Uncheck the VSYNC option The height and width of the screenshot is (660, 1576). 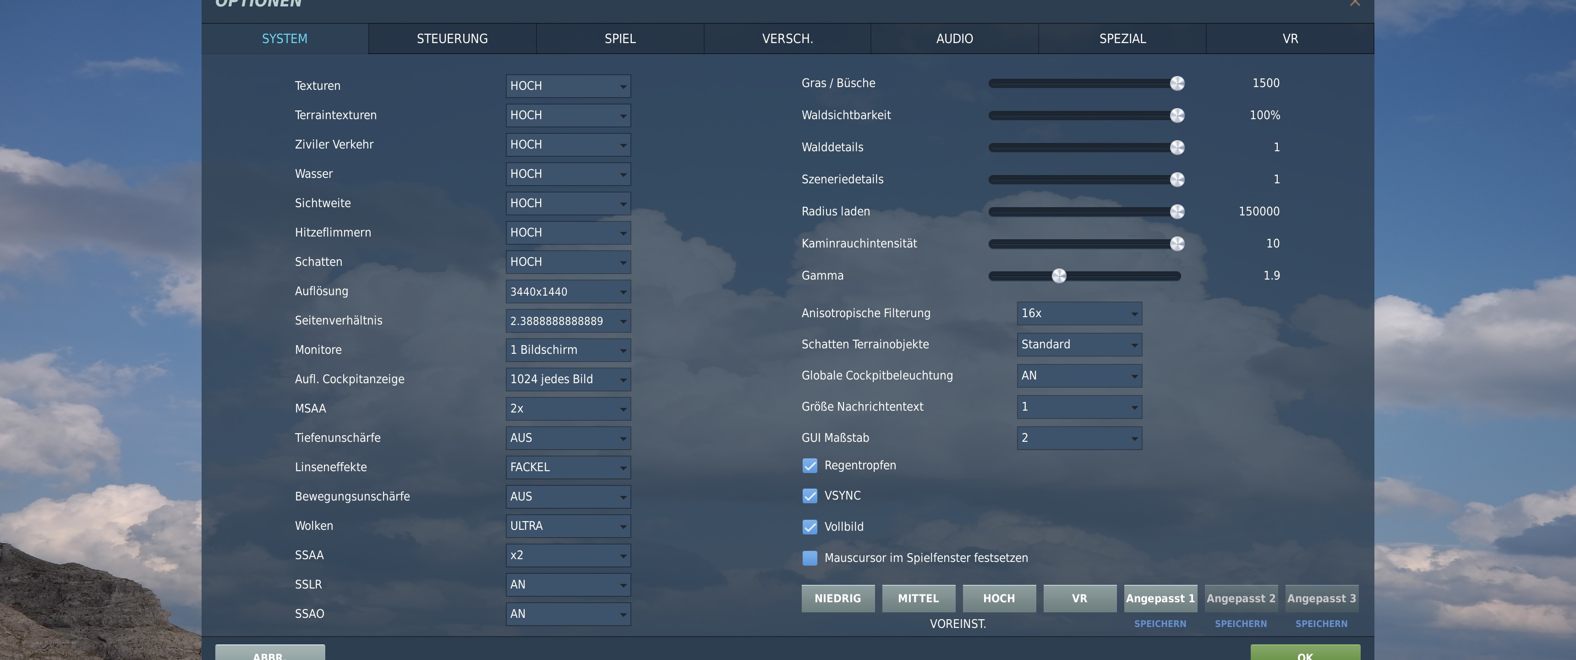click(x=810, y=496)
